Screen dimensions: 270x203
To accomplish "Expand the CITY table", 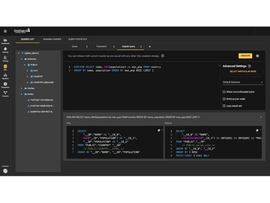I will [28, 71].
